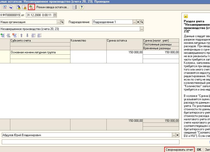Click the reread document refresh icon
The height and width of the screenshot is (152, 210).
[x=5, y=7]
